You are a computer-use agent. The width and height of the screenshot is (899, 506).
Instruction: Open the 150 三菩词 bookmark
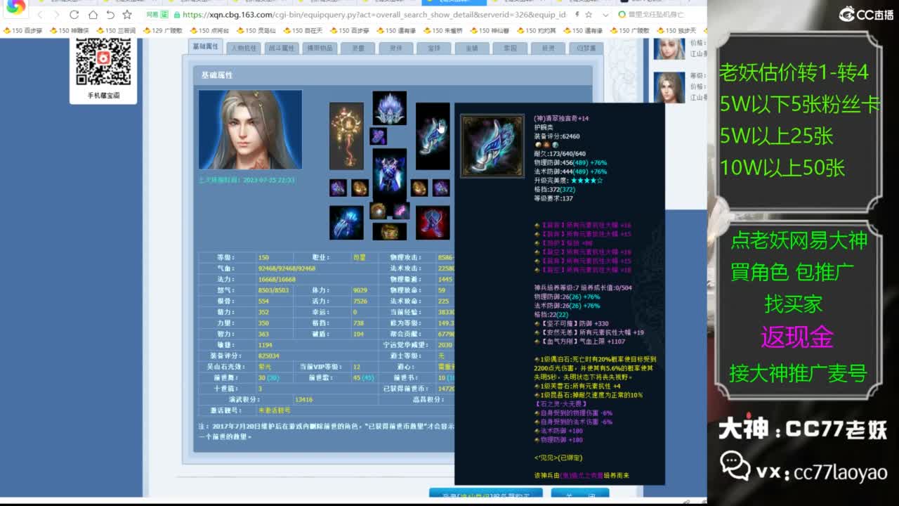(116, 30)
